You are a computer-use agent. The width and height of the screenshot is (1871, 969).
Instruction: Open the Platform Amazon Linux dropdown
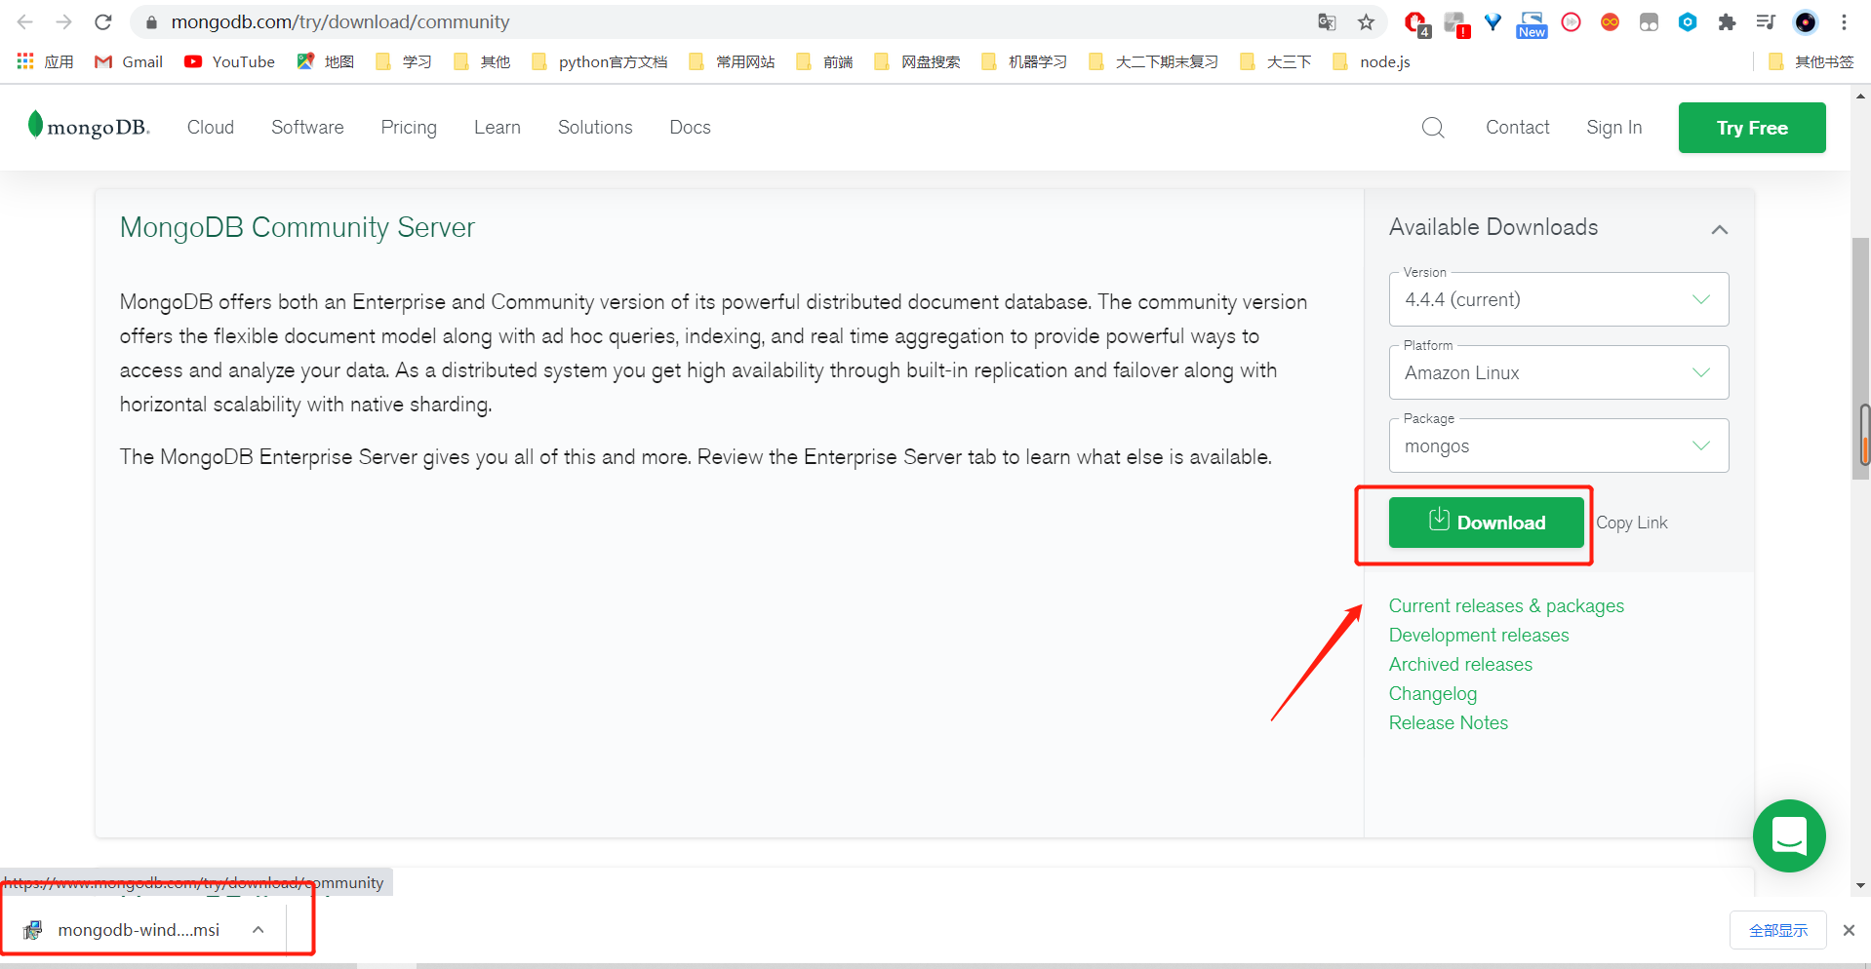click(x=1559, y=372)
